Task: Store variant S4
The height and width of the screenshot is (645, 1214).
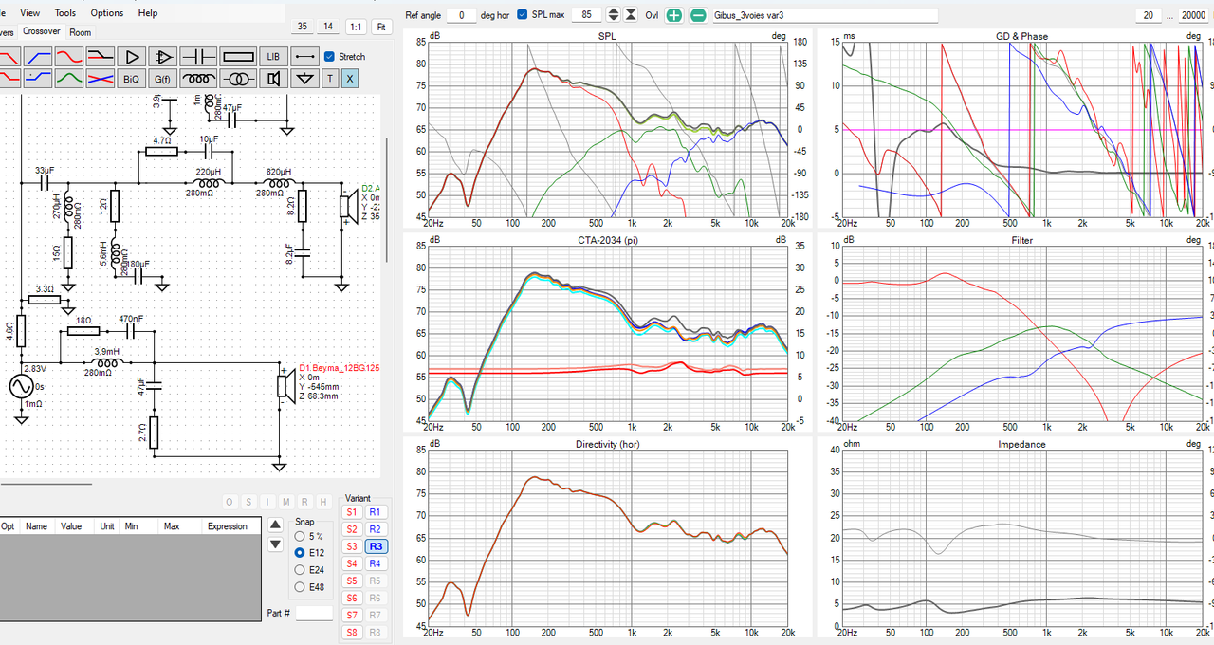Action: point(352,563)
